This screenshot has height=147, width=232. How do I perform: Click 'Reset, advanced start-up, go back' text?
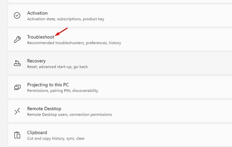pyautogui.click(x=57, y=67)
